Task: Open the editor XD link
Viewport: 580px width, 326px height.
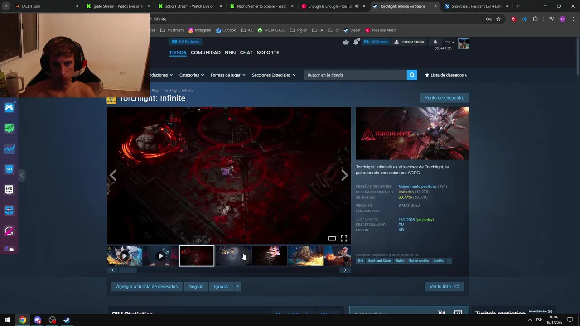Action: (x=401, y=230)
